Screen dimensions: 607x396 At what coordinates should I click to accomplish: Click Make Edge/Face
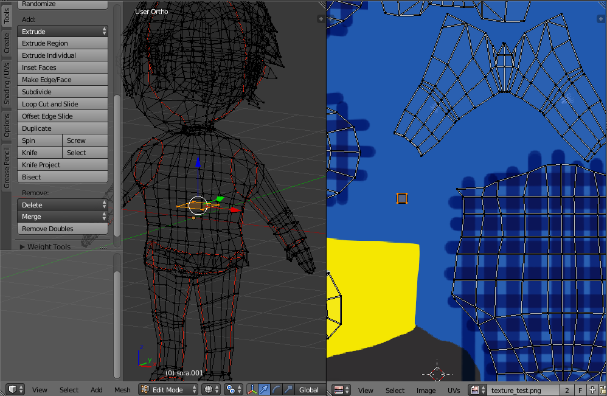[63, 80]
